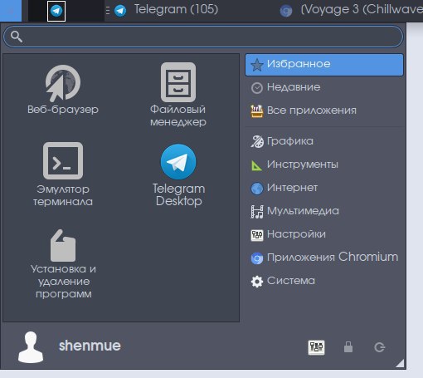This screenshot has height=378, width=423.
Task: Click the shenmue username
Action: 90,346
